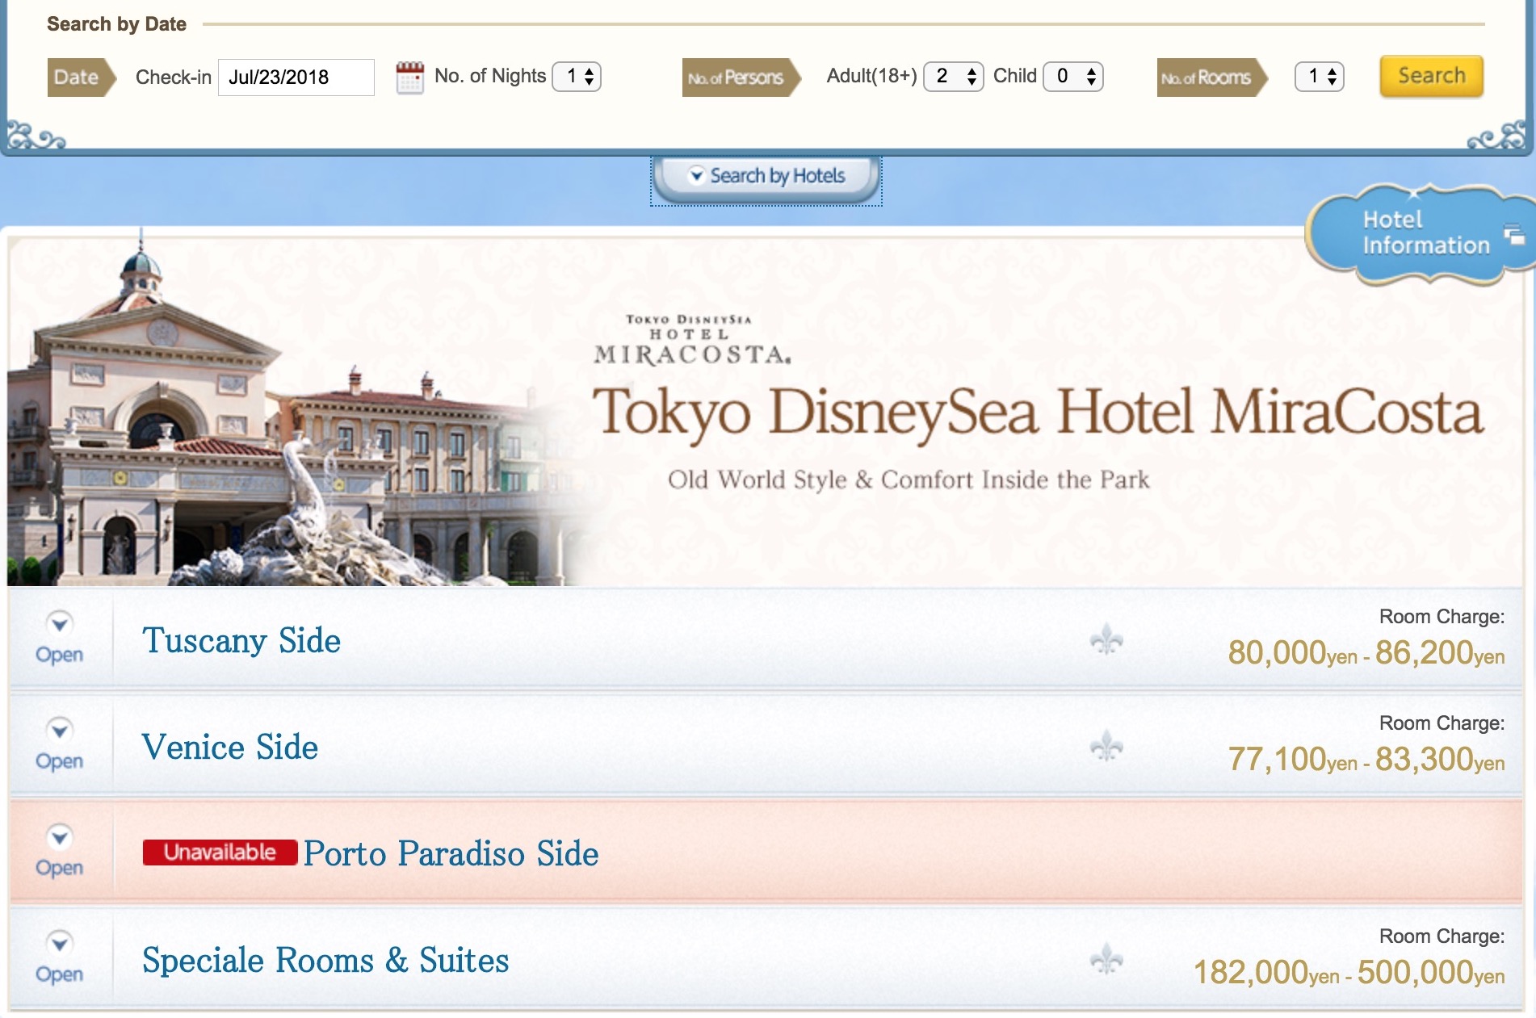Image resolution: width=1536 pixels, height=1018 pixels.
Task: Click the Speciale Rooms & Suites link
Action: tap(325, 960)
